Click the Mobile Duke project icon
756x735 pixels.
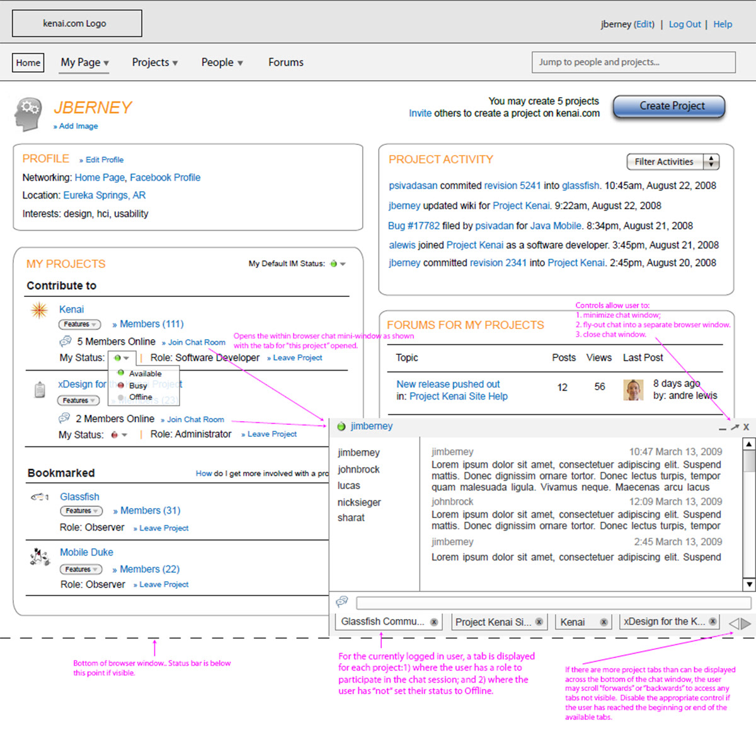point(40,557)
